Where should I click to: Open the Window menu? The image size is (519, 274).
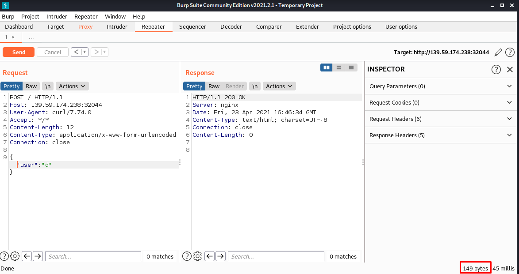115,16
